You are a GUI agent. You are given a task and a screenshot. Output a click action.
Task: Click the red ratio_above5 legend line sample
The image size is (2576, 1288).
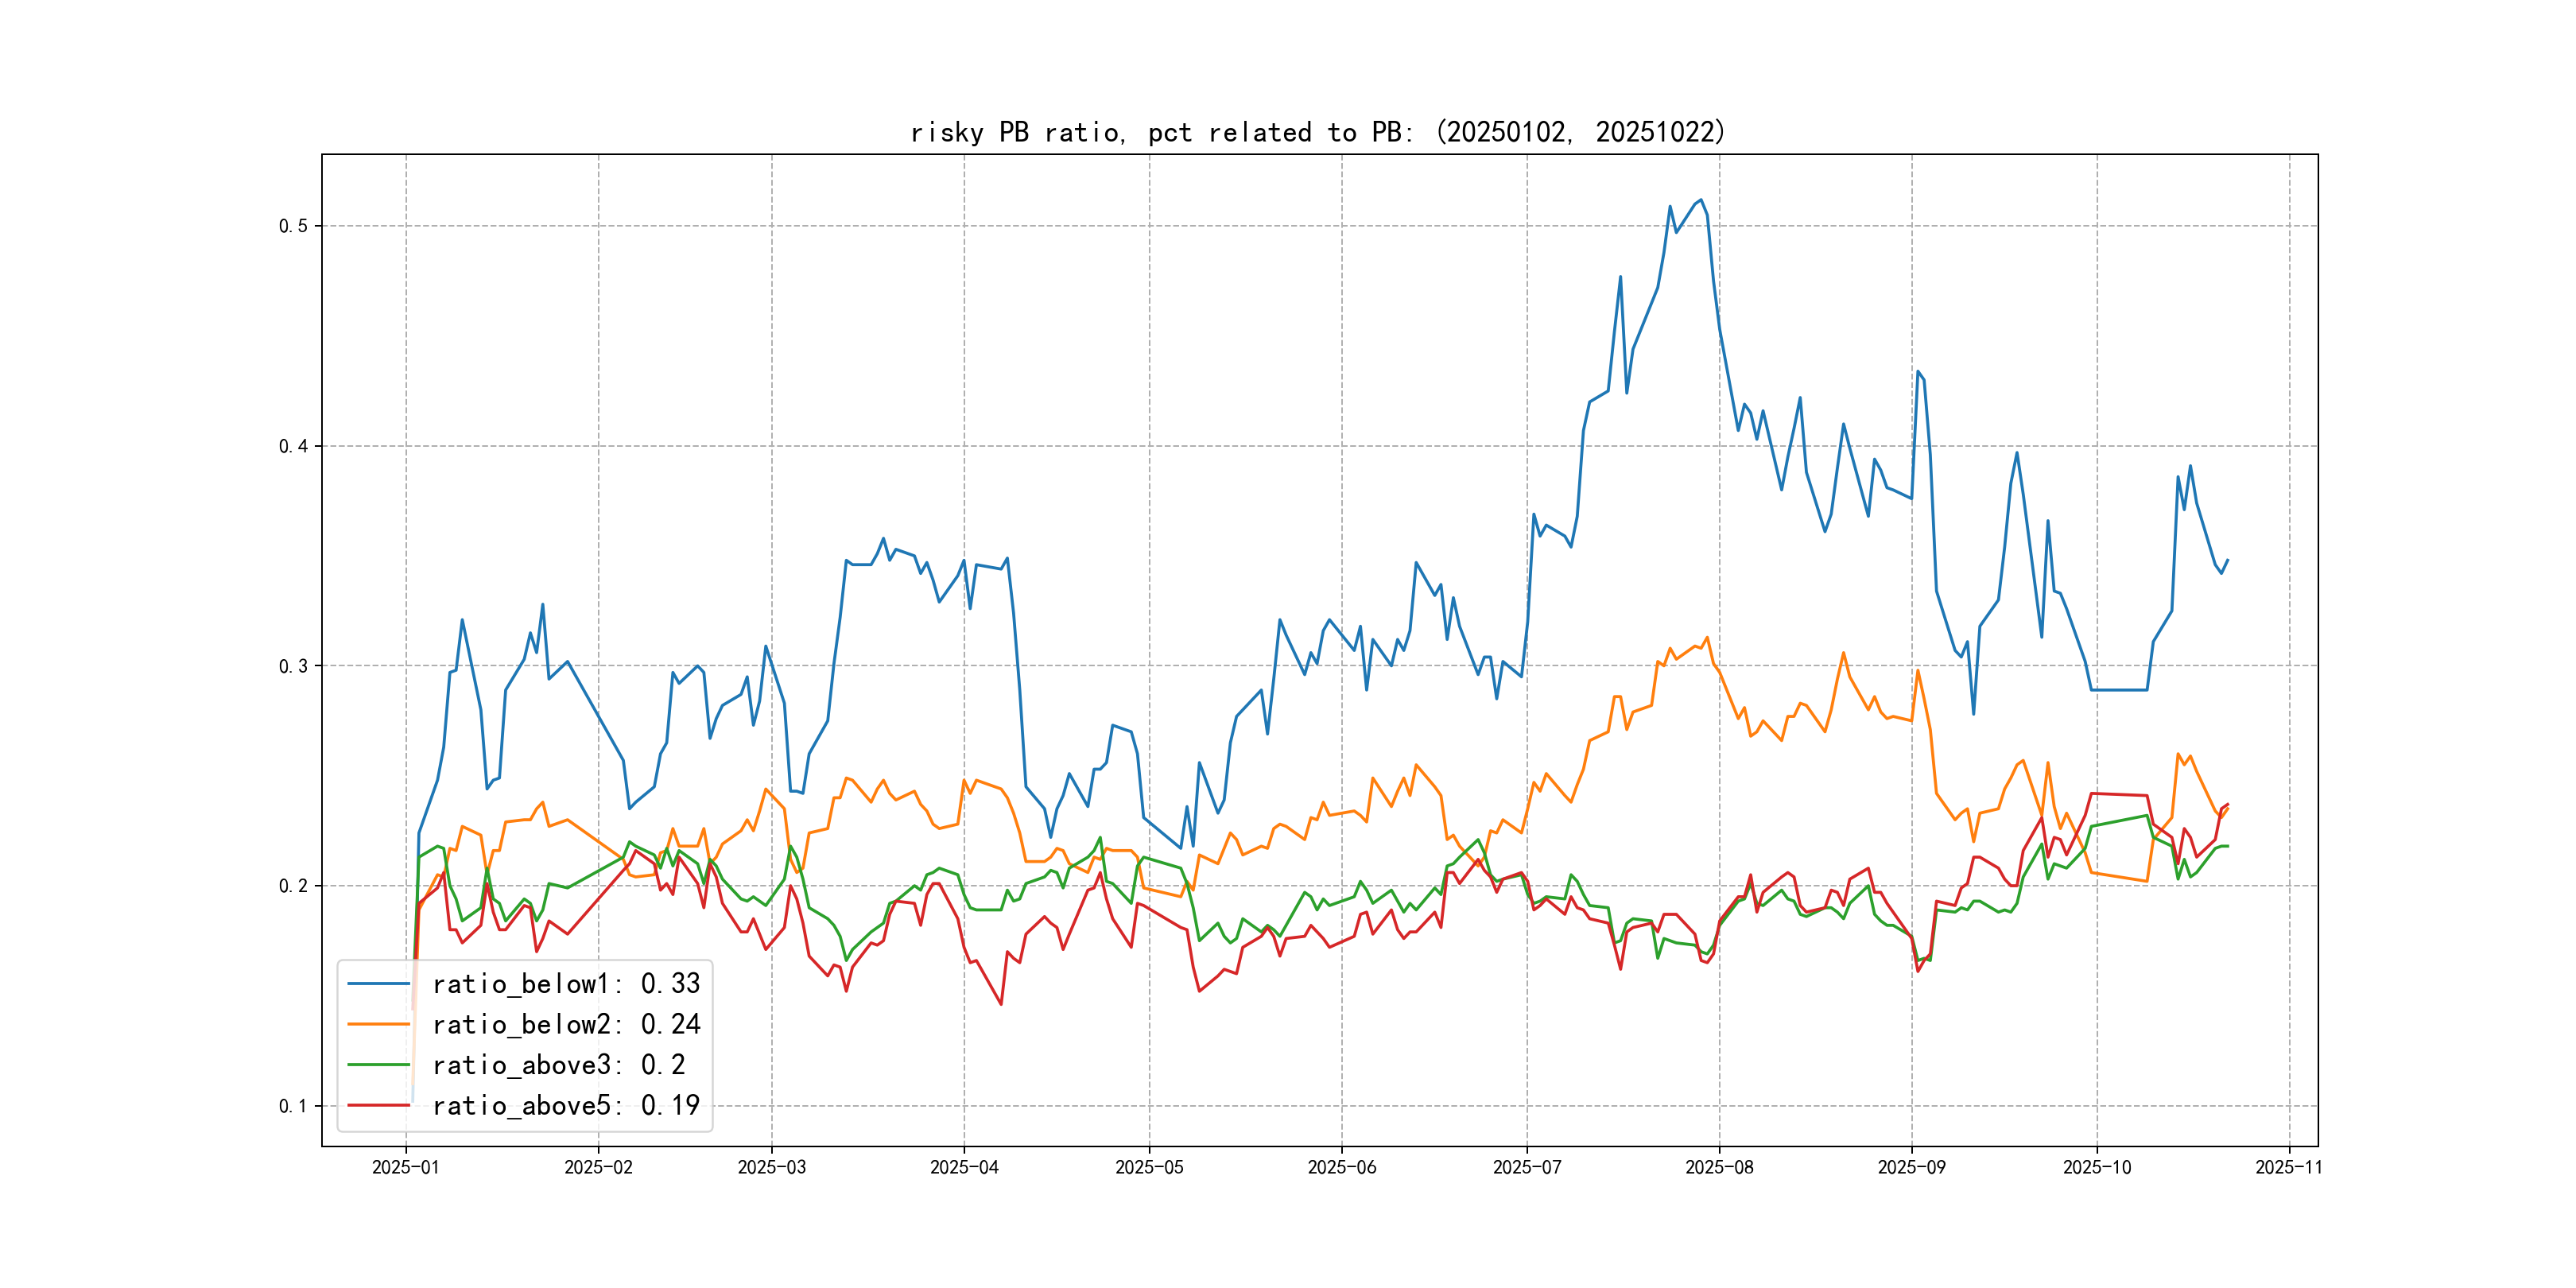click(x=378, y=1105)
